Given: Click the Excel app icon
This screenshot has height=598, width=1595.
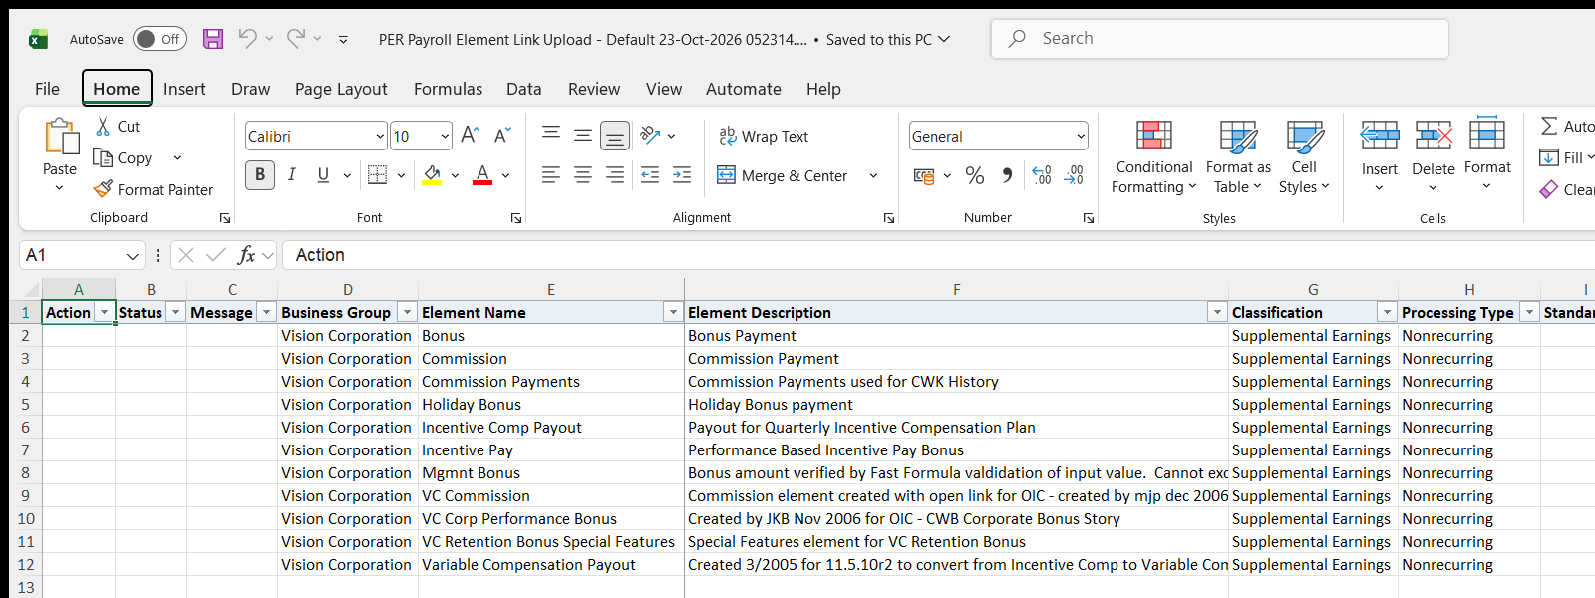Looking at the screenshot, I should click(x=38, y=39).
